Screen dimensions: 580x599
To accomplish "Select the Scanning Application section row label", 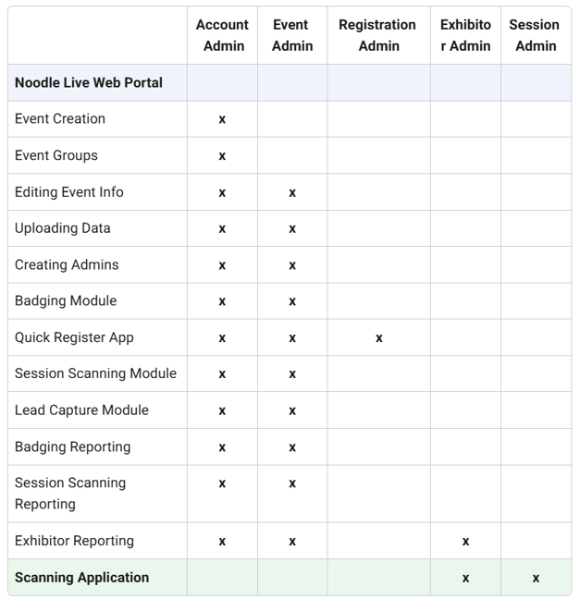I will 81,578.
